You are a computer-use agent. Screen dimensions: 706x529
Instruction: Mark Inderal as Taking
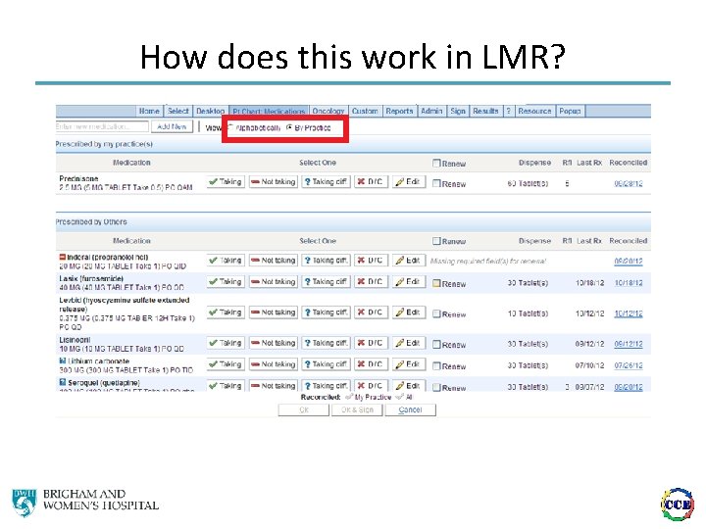point(227,260)
